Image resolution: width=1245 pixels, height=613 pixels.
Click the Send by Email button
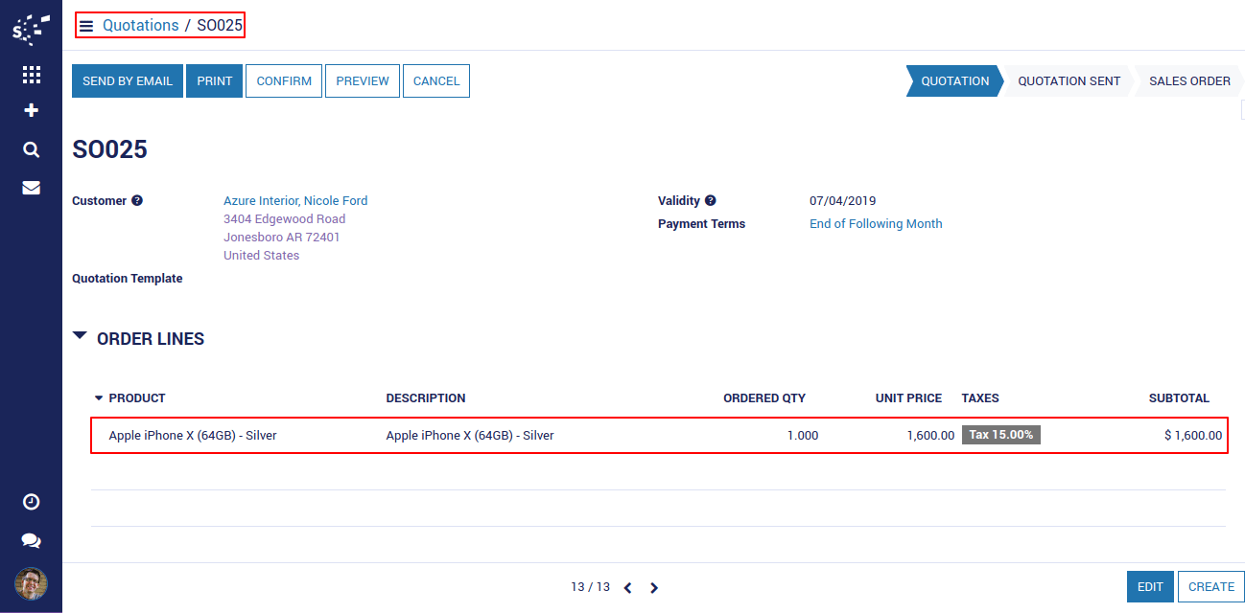coord(128,81)
